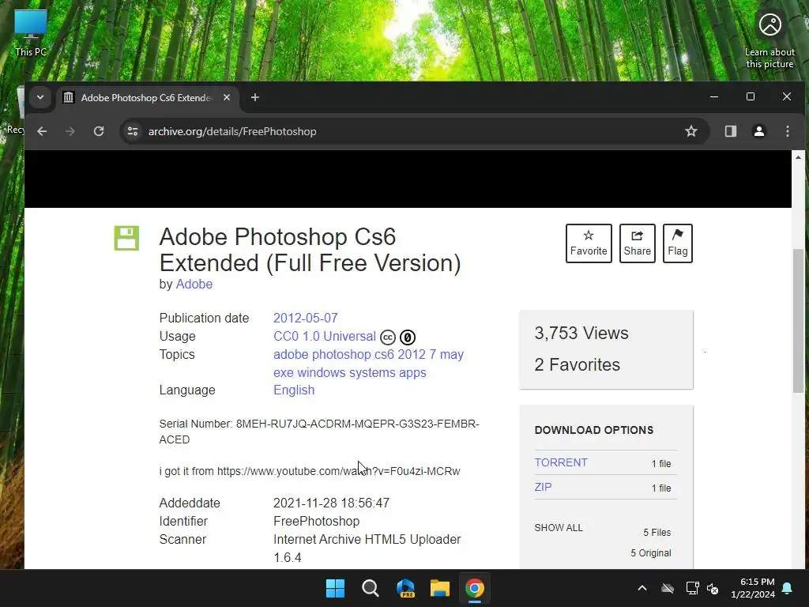The height and width of the screenshot is (607, 809).
Task: Open publication date 2012-05-07 link
Action: pyautogui.click(x=306, y=318)
